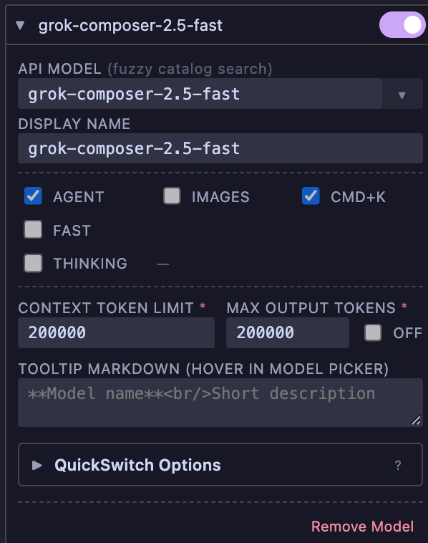
Task: Open the QuickSwitch help question mark
Action: pyautogui.click(x=398, y=465)
